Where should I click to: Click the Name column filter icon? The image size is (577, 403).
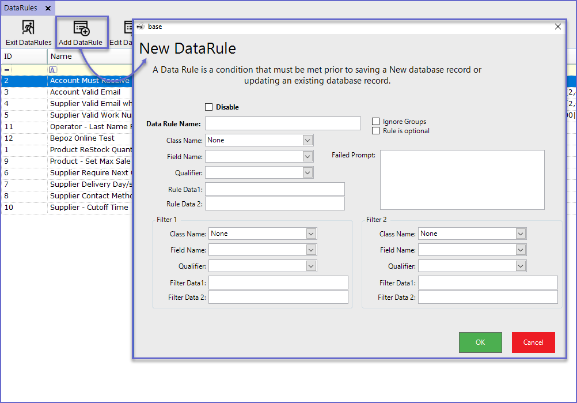coord(53,70)
